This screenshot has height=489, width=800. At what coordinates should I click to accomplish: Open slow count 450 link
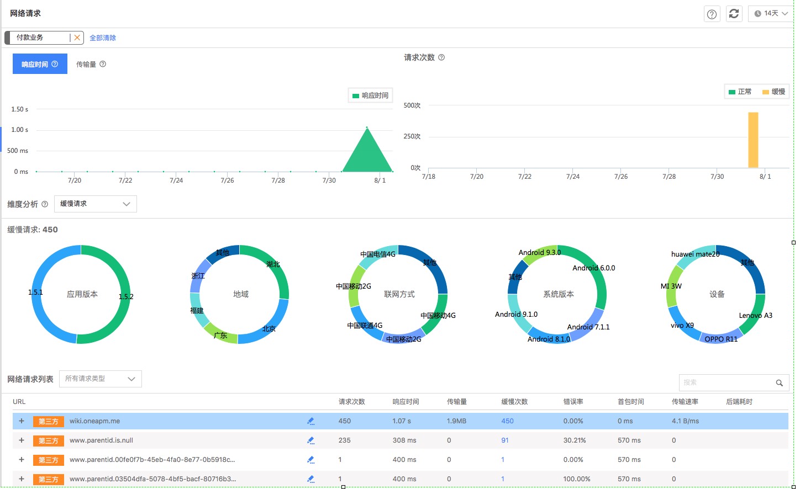(508, 421)
